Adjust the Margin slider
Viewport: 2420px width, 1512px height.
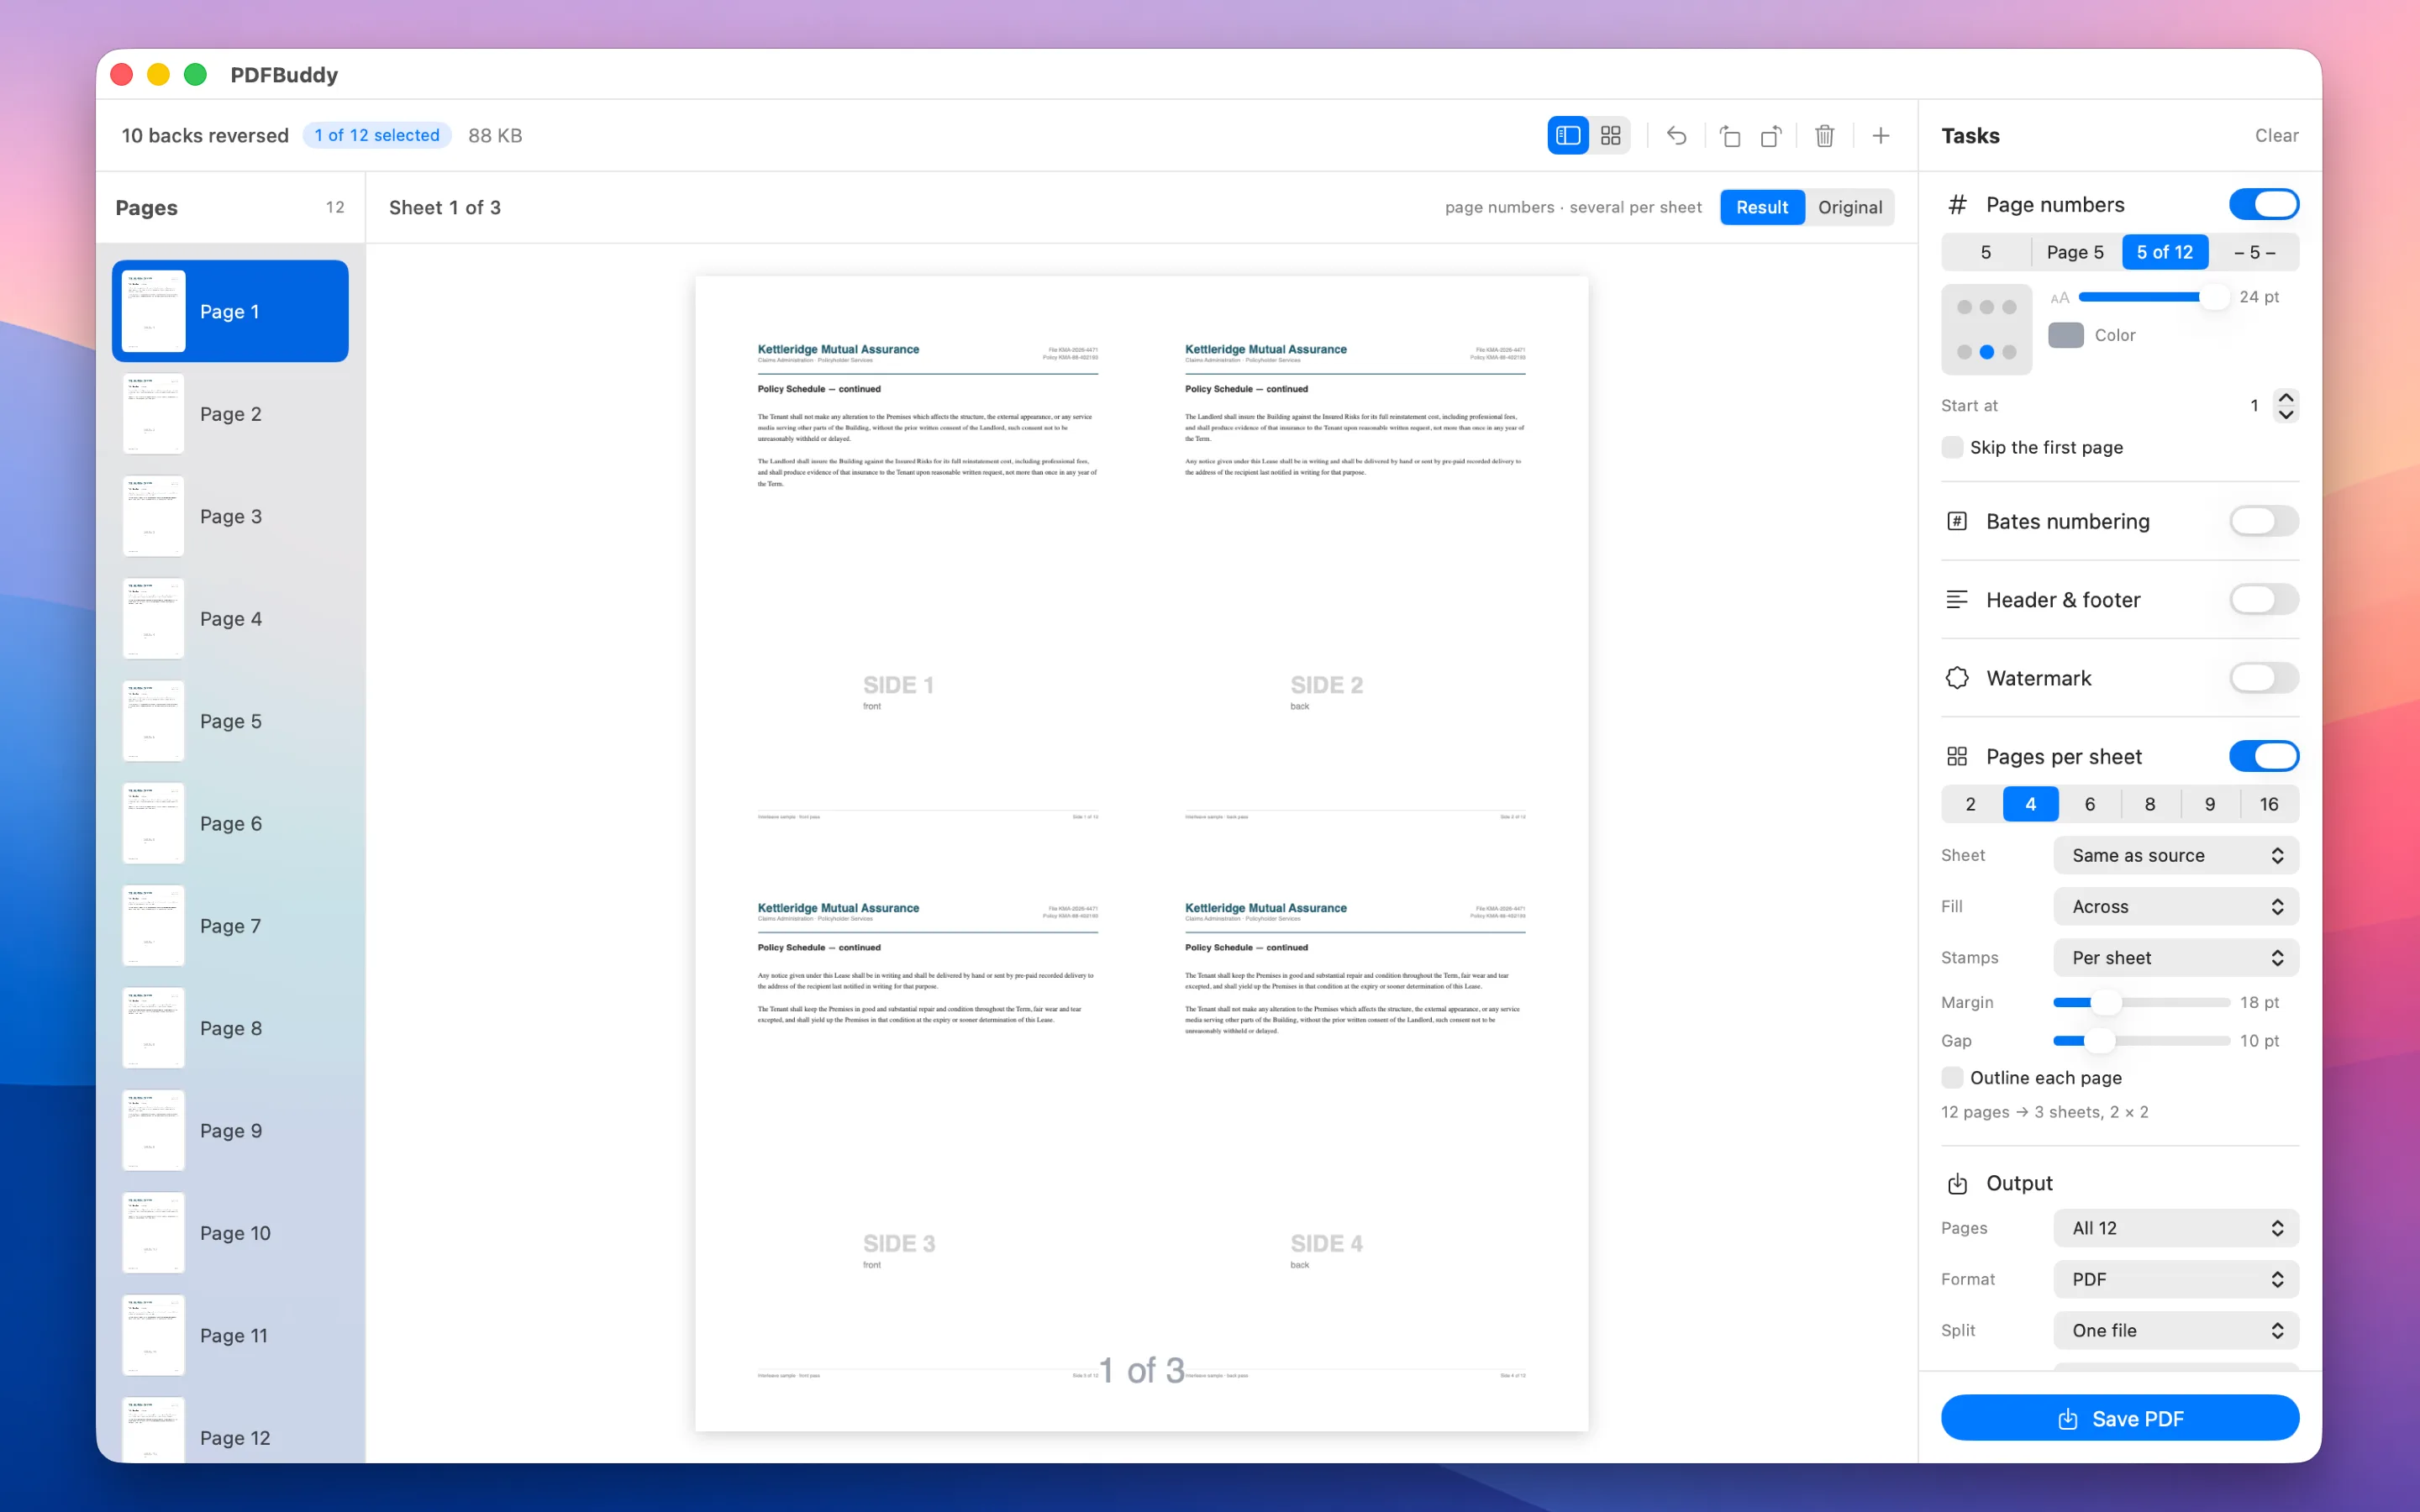[2141, 1003]
